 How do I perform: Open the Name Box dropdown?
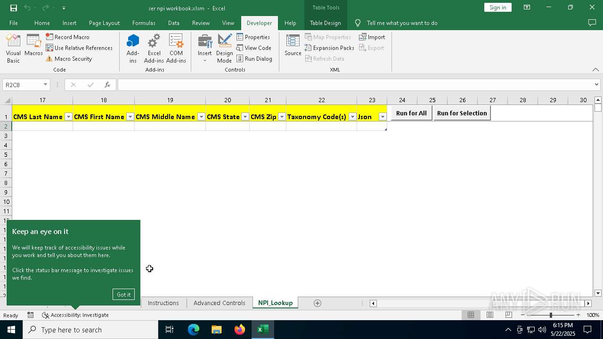pos(45,85)
